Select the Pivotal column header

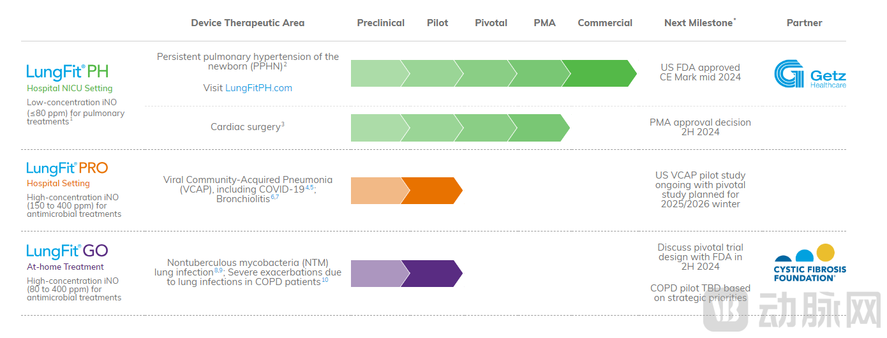click(491, 23)
